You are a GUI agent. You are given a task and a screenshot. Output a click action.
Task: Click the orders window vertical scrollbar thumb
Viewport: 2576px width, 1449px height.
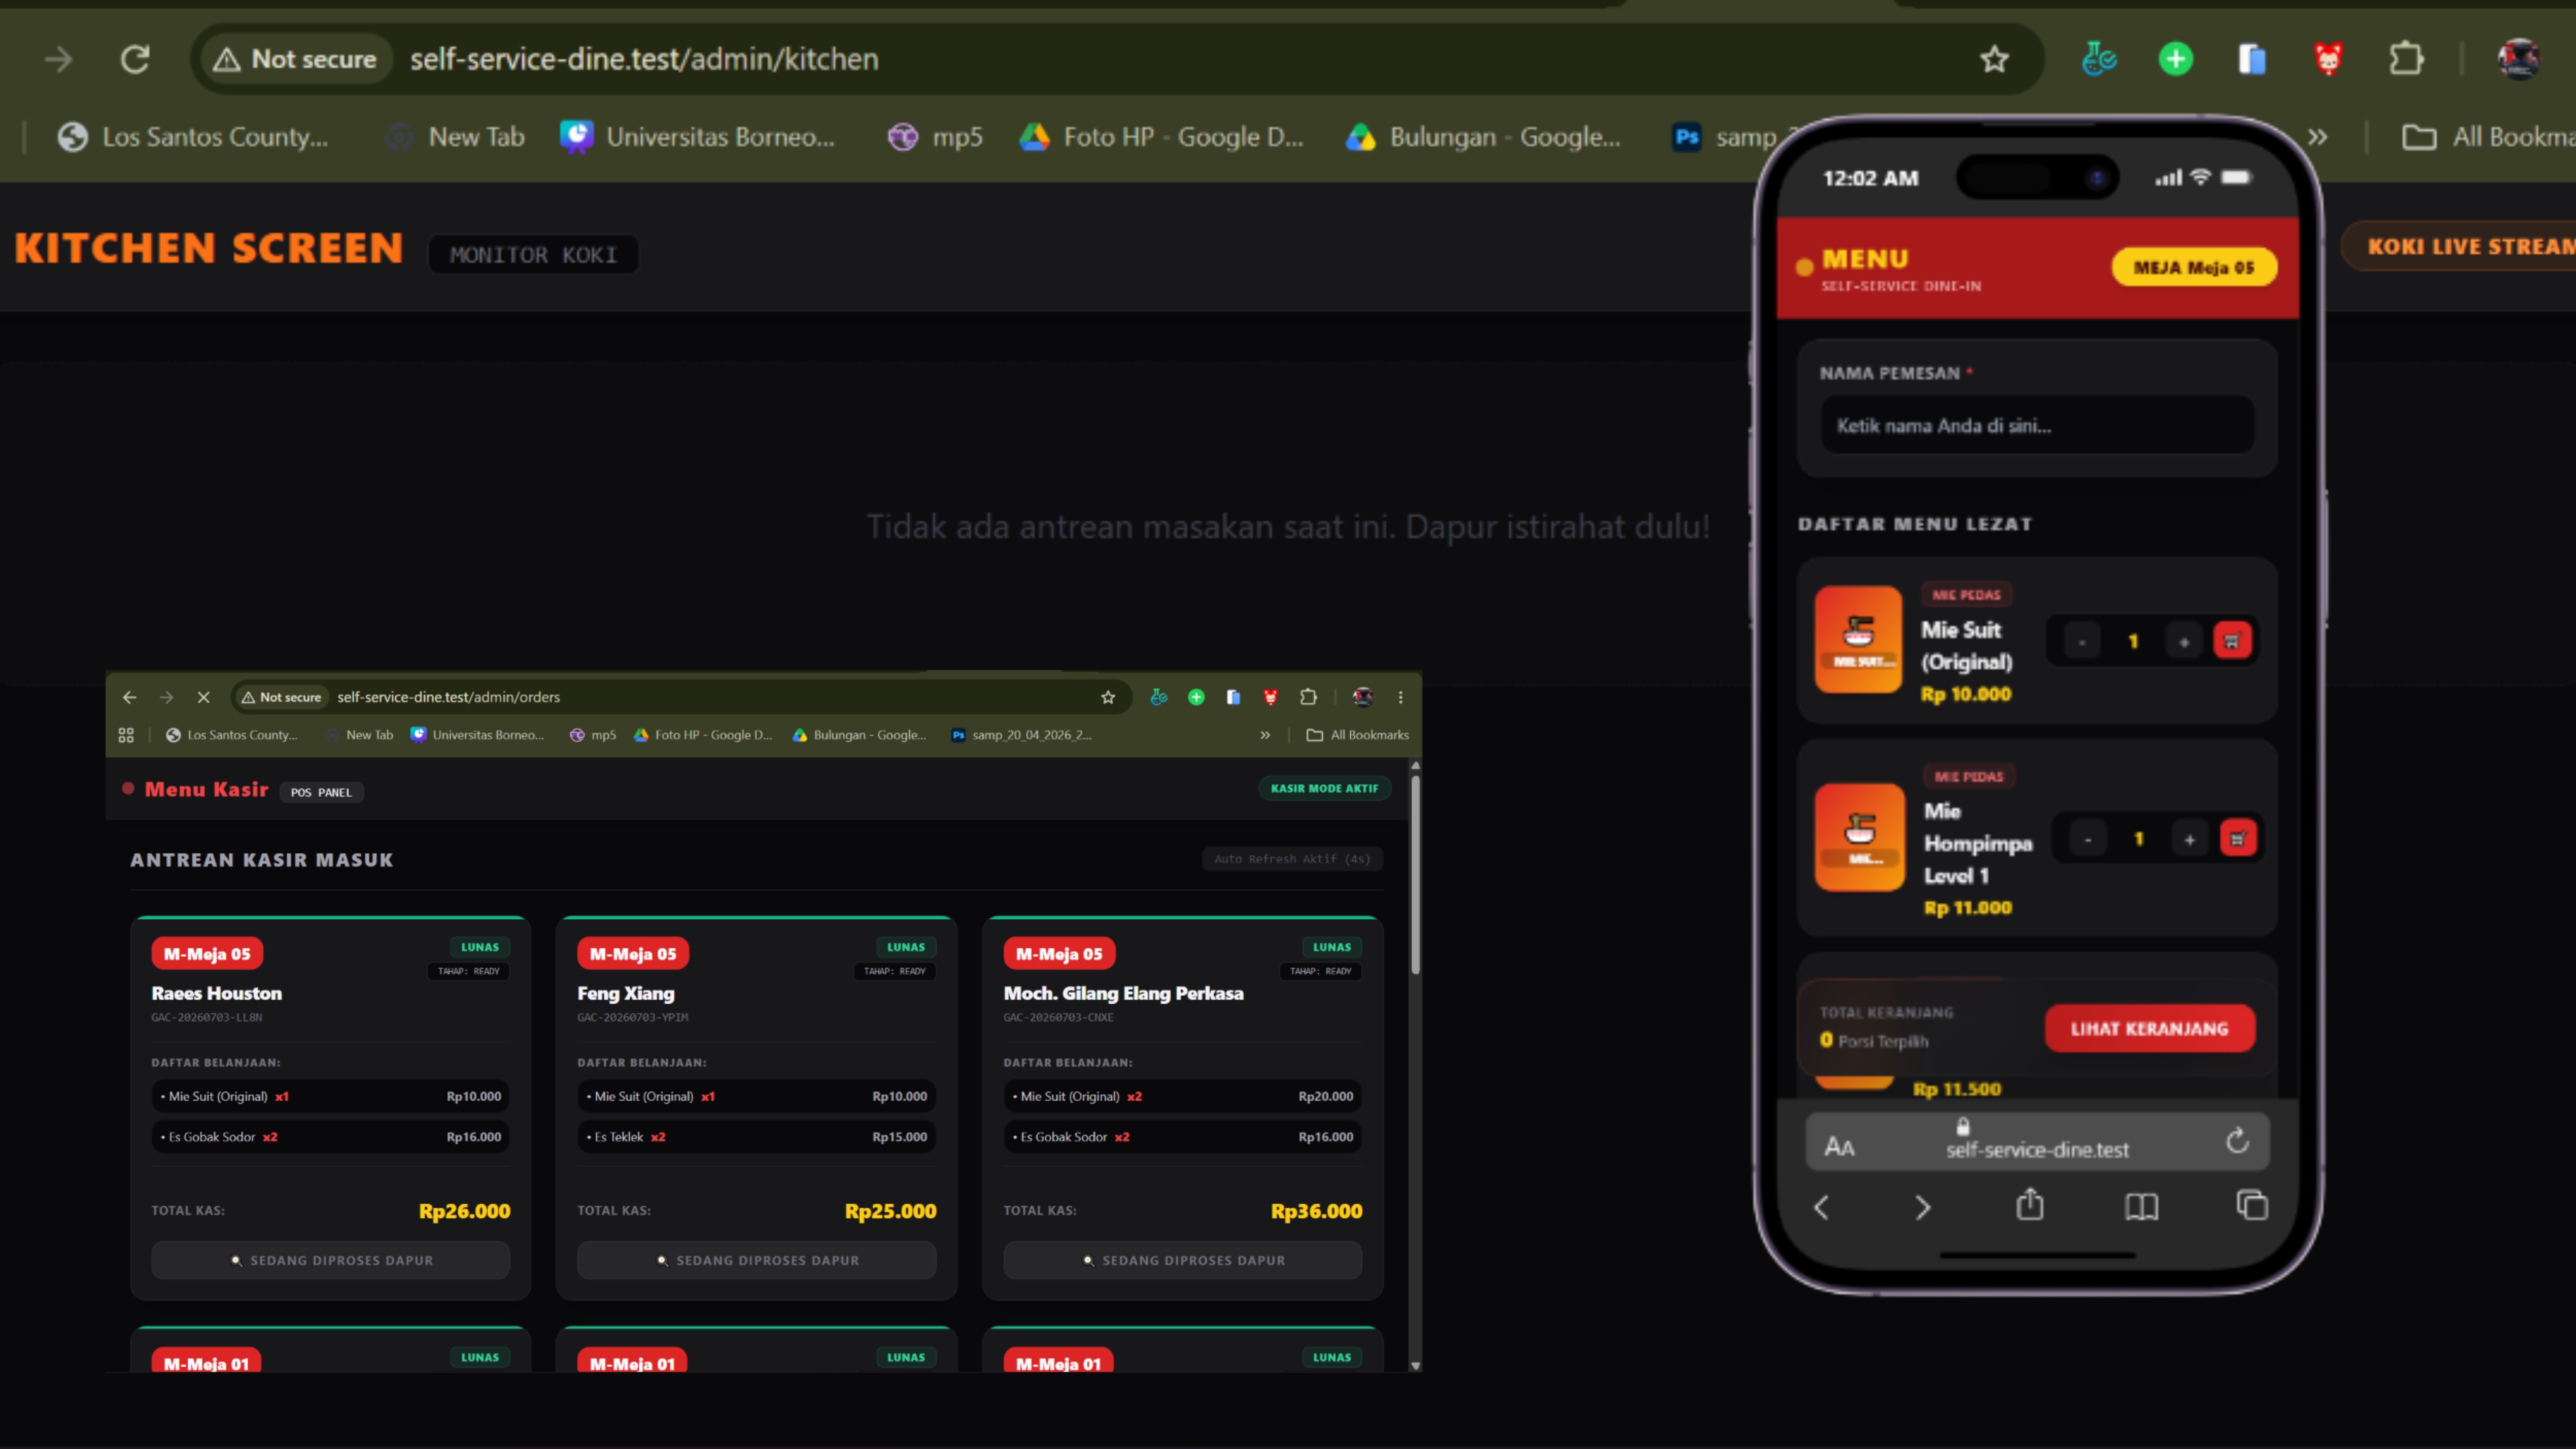[x=1415, y=874]
